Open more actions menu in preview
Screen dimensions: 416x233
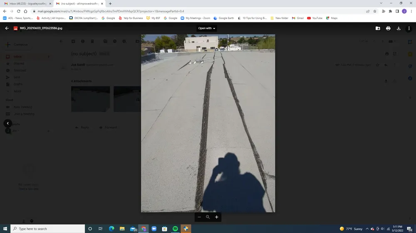[x=409, y=28]
